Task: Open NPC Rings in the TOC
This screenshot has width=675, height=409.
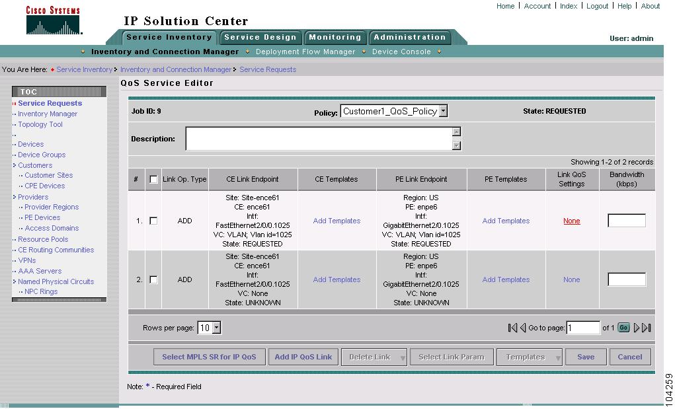Action: coord(41,291)
